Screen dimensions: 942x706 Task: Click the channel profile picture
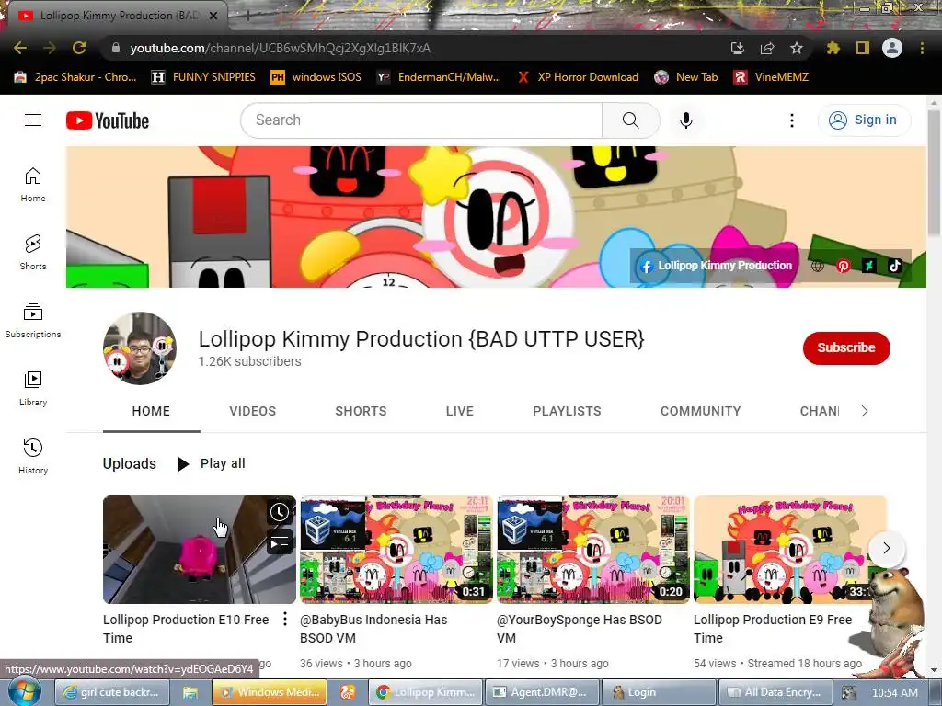[140, 348]
